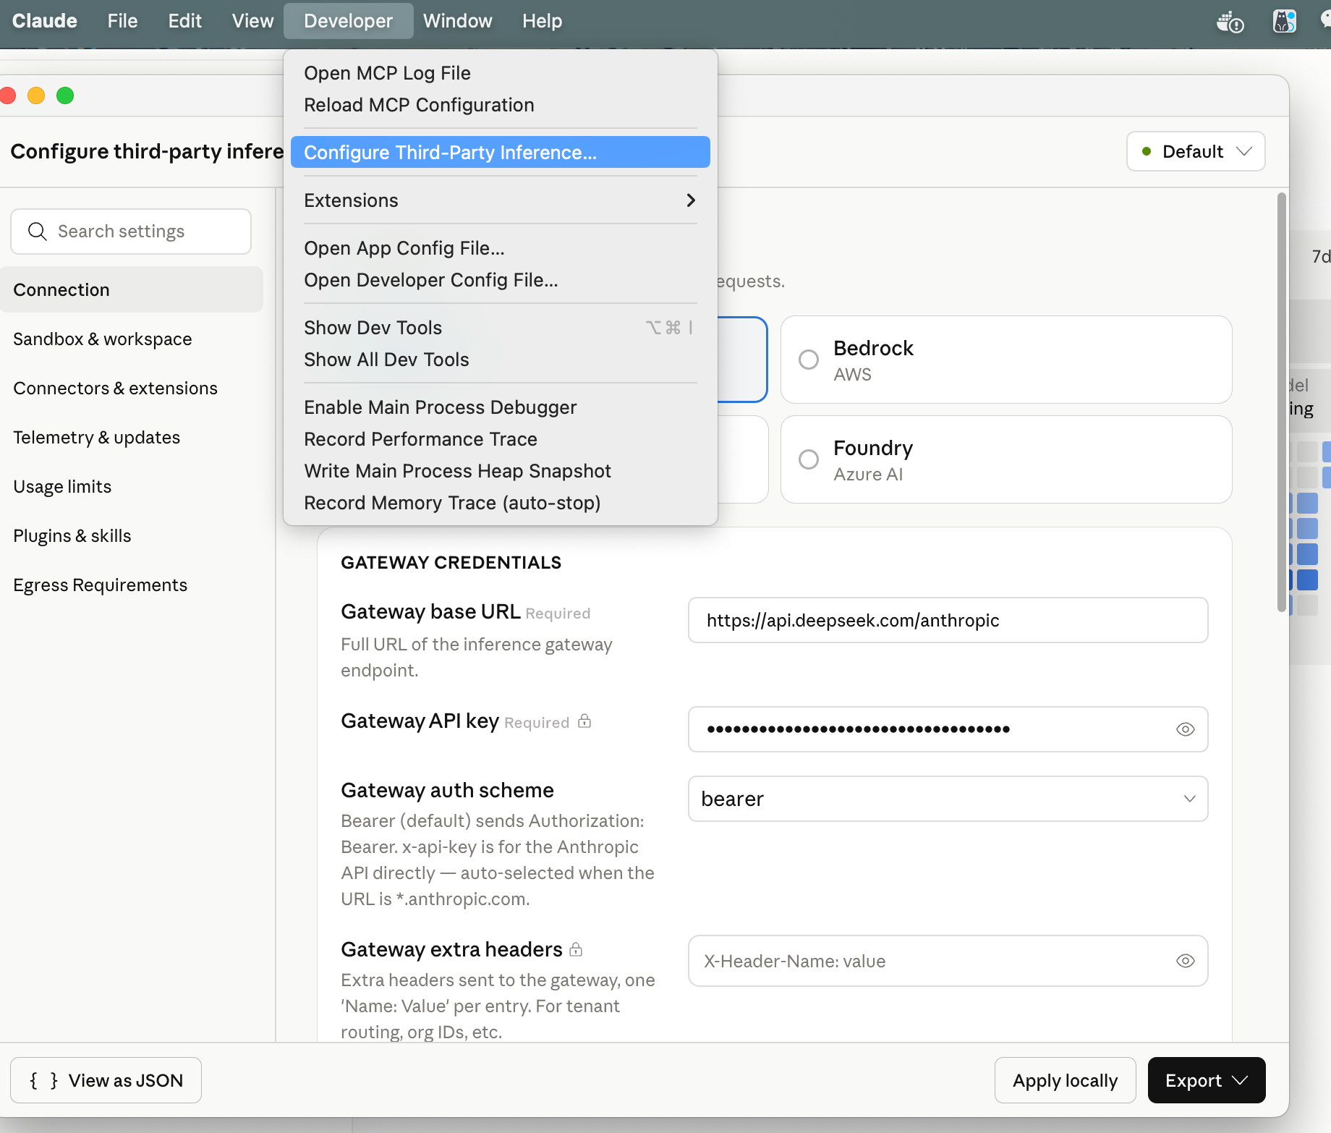Close the open Developer menu

click(x=348, y=21)
